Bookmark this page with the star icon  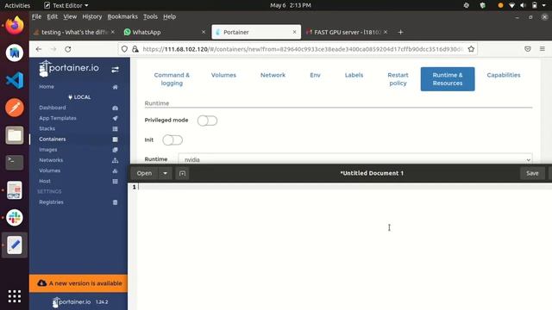471,49
